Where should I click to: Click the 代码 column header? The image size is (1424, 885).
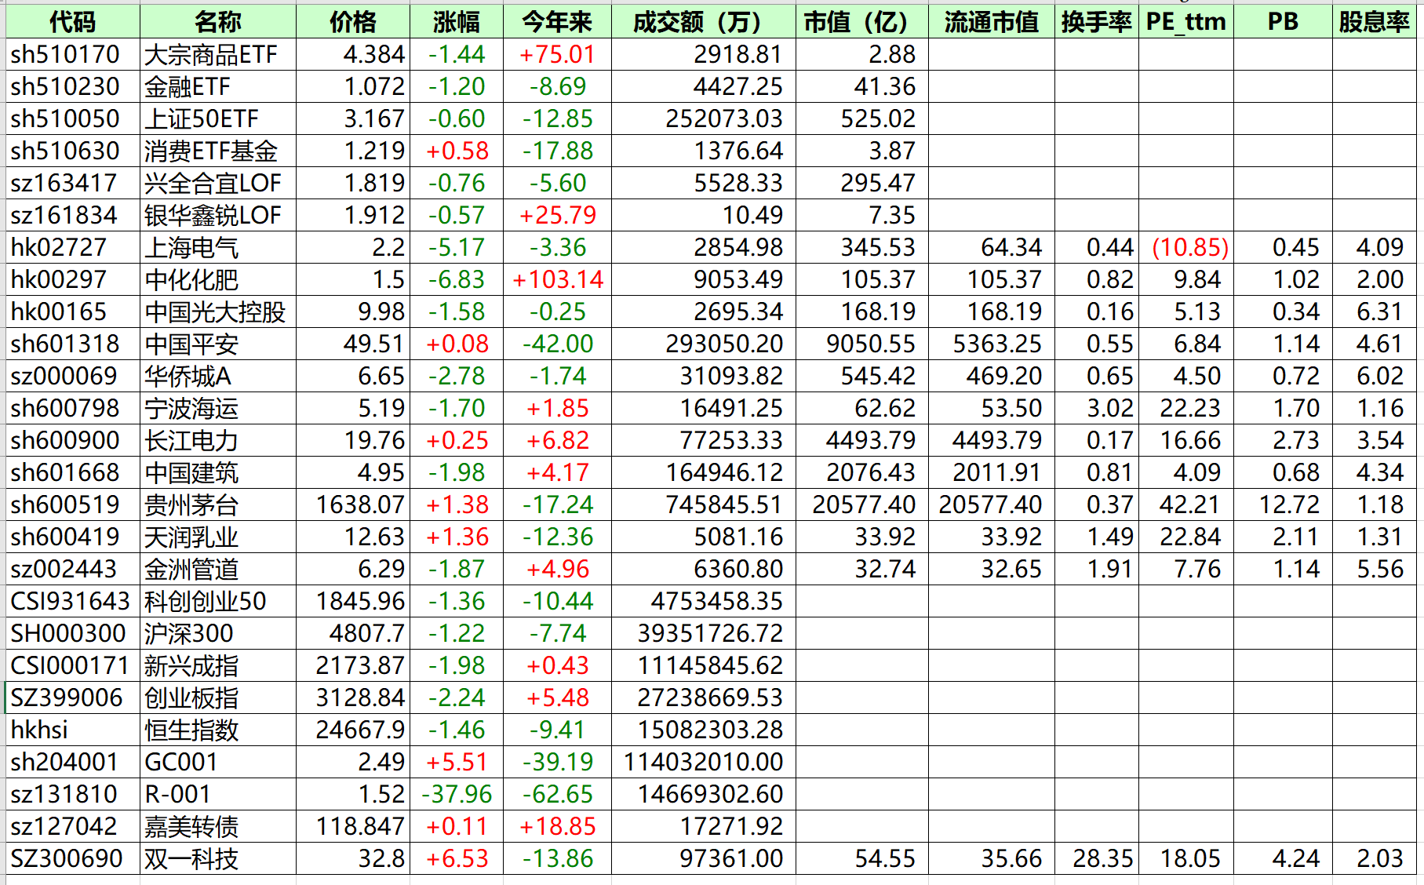pyautogui.click(x=73, y=22)
